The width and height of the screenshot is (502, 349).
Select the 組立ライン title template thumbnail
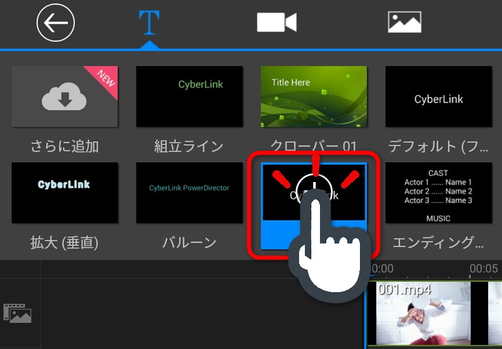click(x=190, y=96)
